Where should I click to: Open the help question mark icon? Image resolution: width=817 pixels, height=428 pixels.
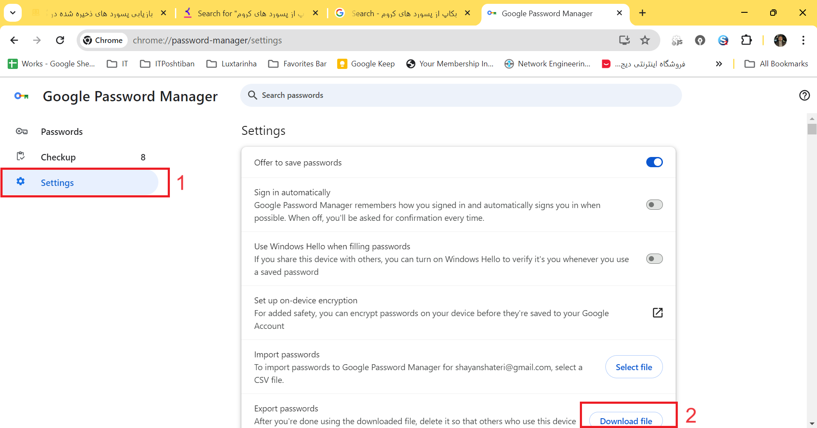804,95
